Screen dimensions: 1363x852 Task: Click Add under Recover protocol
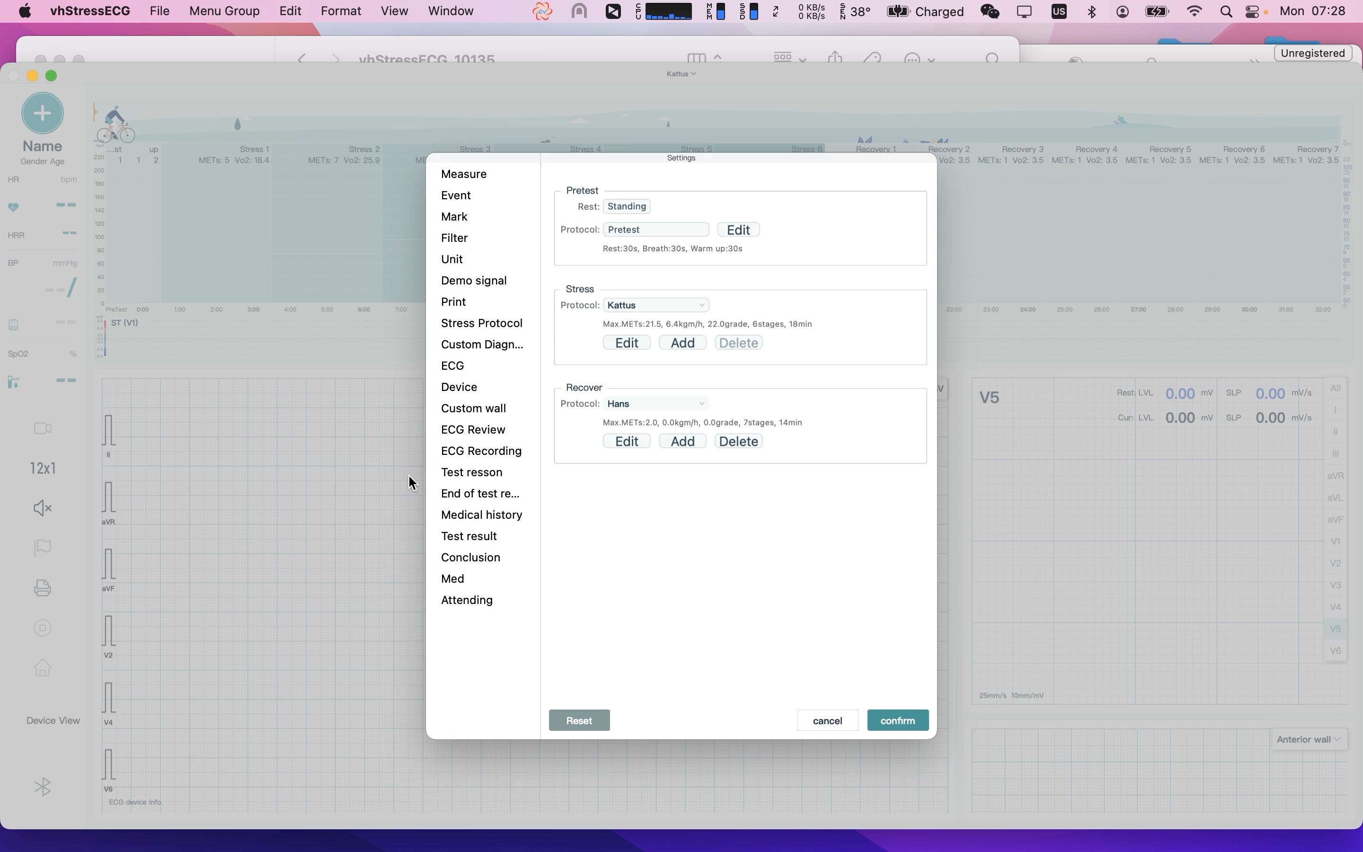tap(682, 441)
